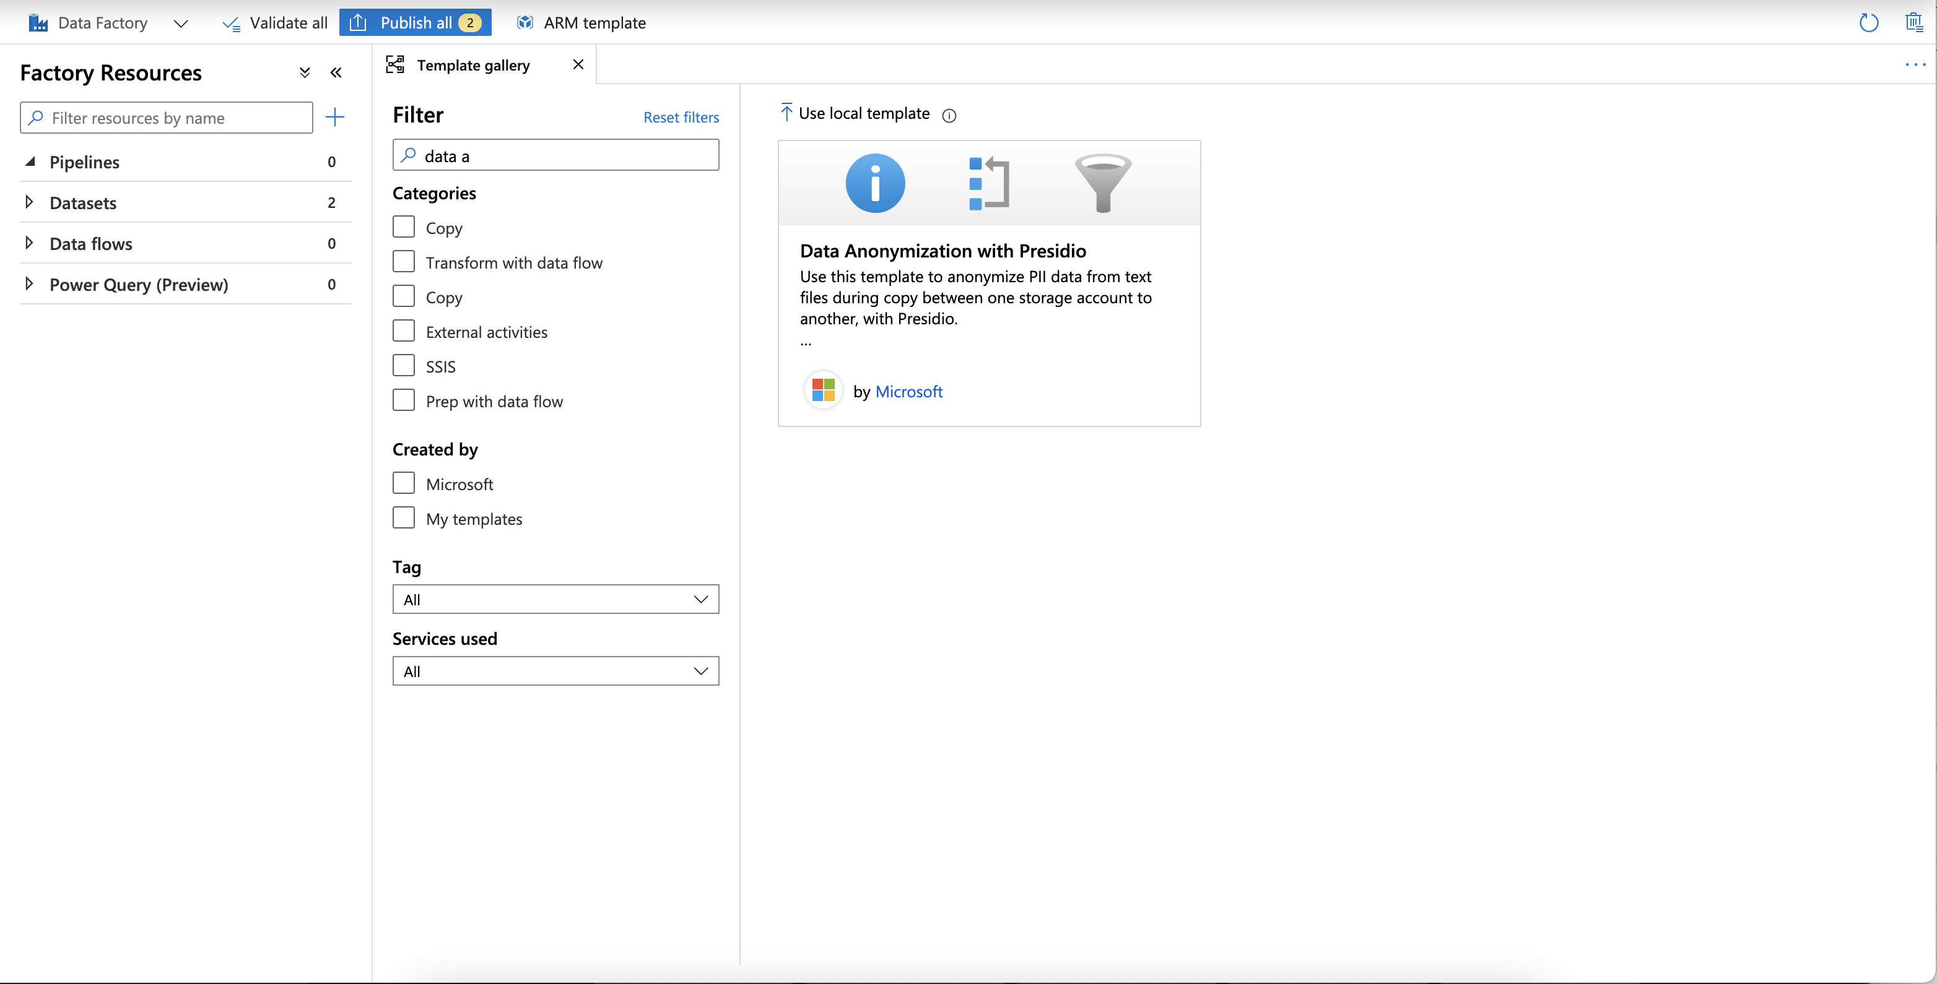Image resolution: width=1937 pixels, height=984 pixels.
Task: Click Use local template
Action: click(855, 113)
